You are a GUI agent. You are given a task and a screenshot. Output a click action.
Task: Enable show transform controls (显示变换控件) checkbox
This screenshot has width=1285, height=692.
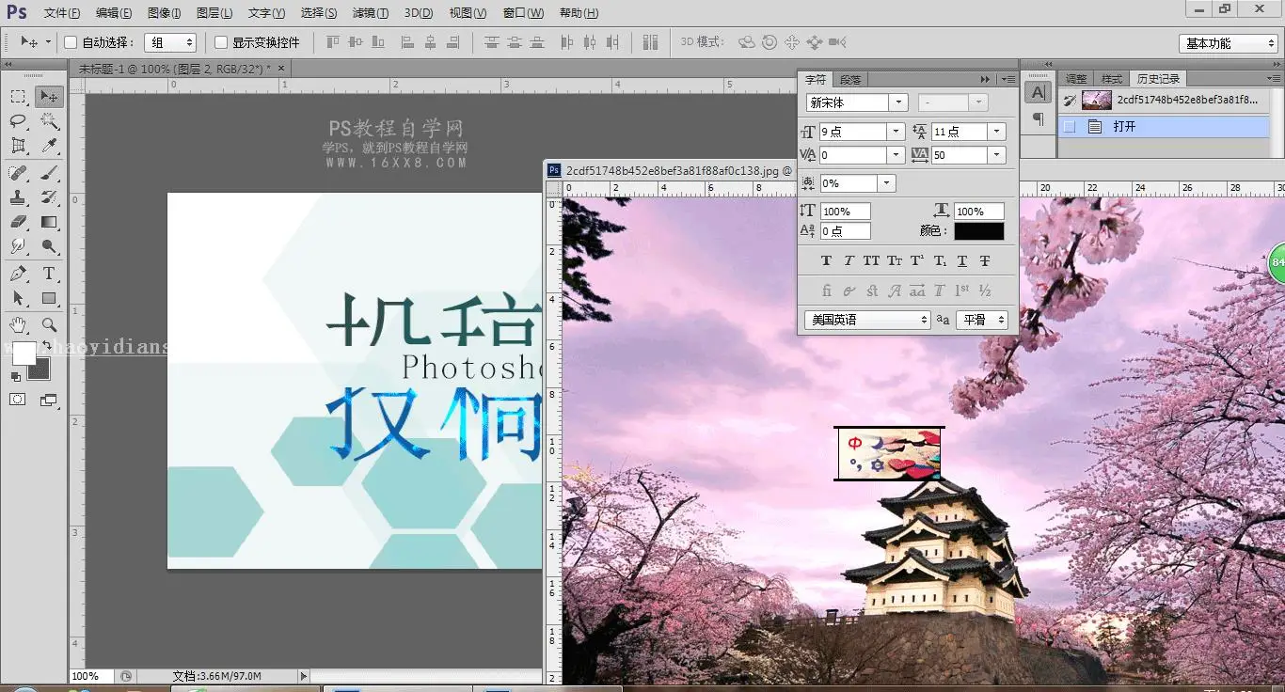coord(221,42)
